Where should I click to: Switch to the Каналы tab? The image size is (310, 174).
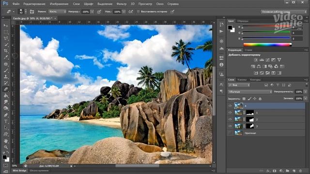[242, 80]
